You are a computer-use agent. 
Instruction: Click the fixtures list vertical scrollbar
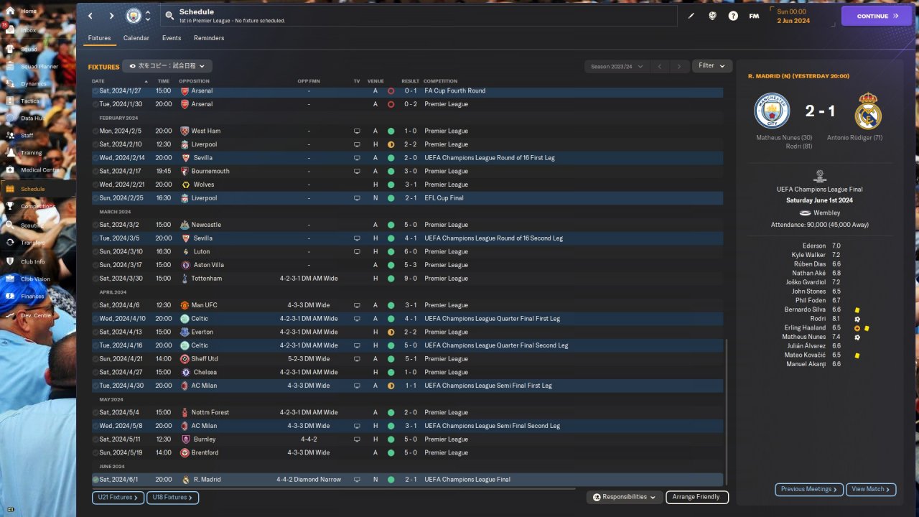pyautogui.click(x=727, y=413)
